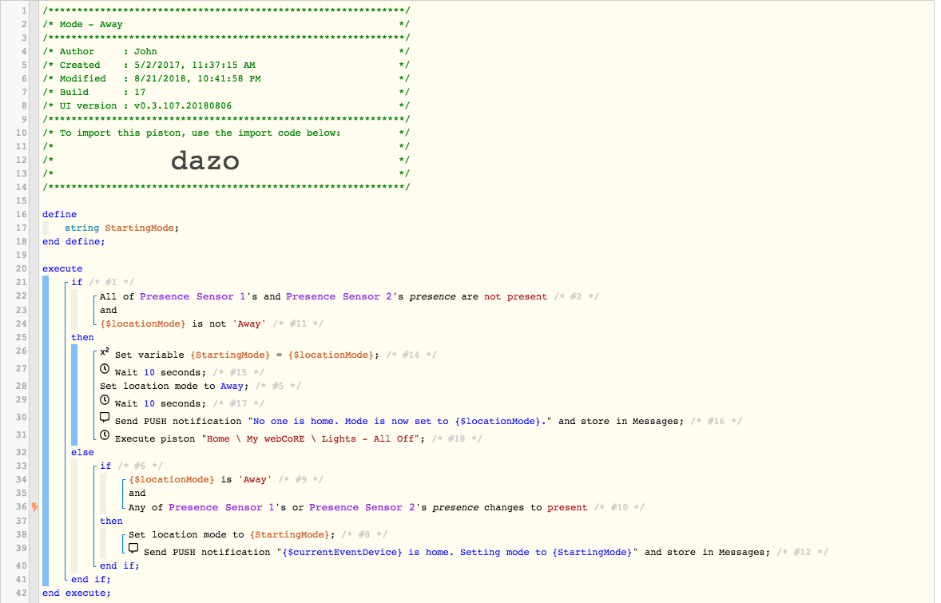Viewport: 941px width, 603px height.
Task: Click the clock icon on line 29 Wait
Action: coord(105,400)
